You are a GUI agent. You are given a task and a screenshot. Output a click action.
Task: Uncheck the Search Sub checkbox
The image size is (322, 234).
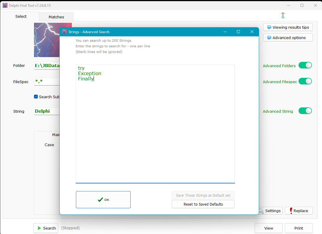click(36, 97)
